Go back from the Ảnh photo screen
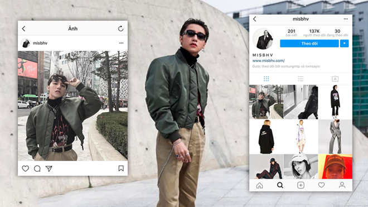Screen dimensions: 368x207 click(x=23, y=28)
